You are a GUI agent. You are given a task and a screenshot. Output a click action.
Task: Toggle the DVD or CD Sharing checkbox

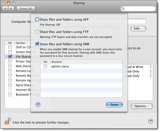(10, 47)
